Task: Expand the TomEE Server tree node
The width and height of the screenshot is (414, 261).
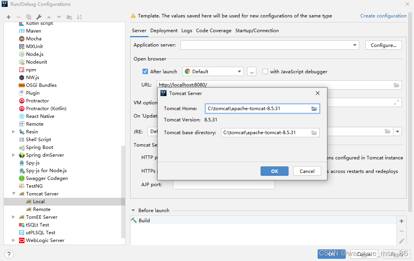Action: (x=14, y=217)
